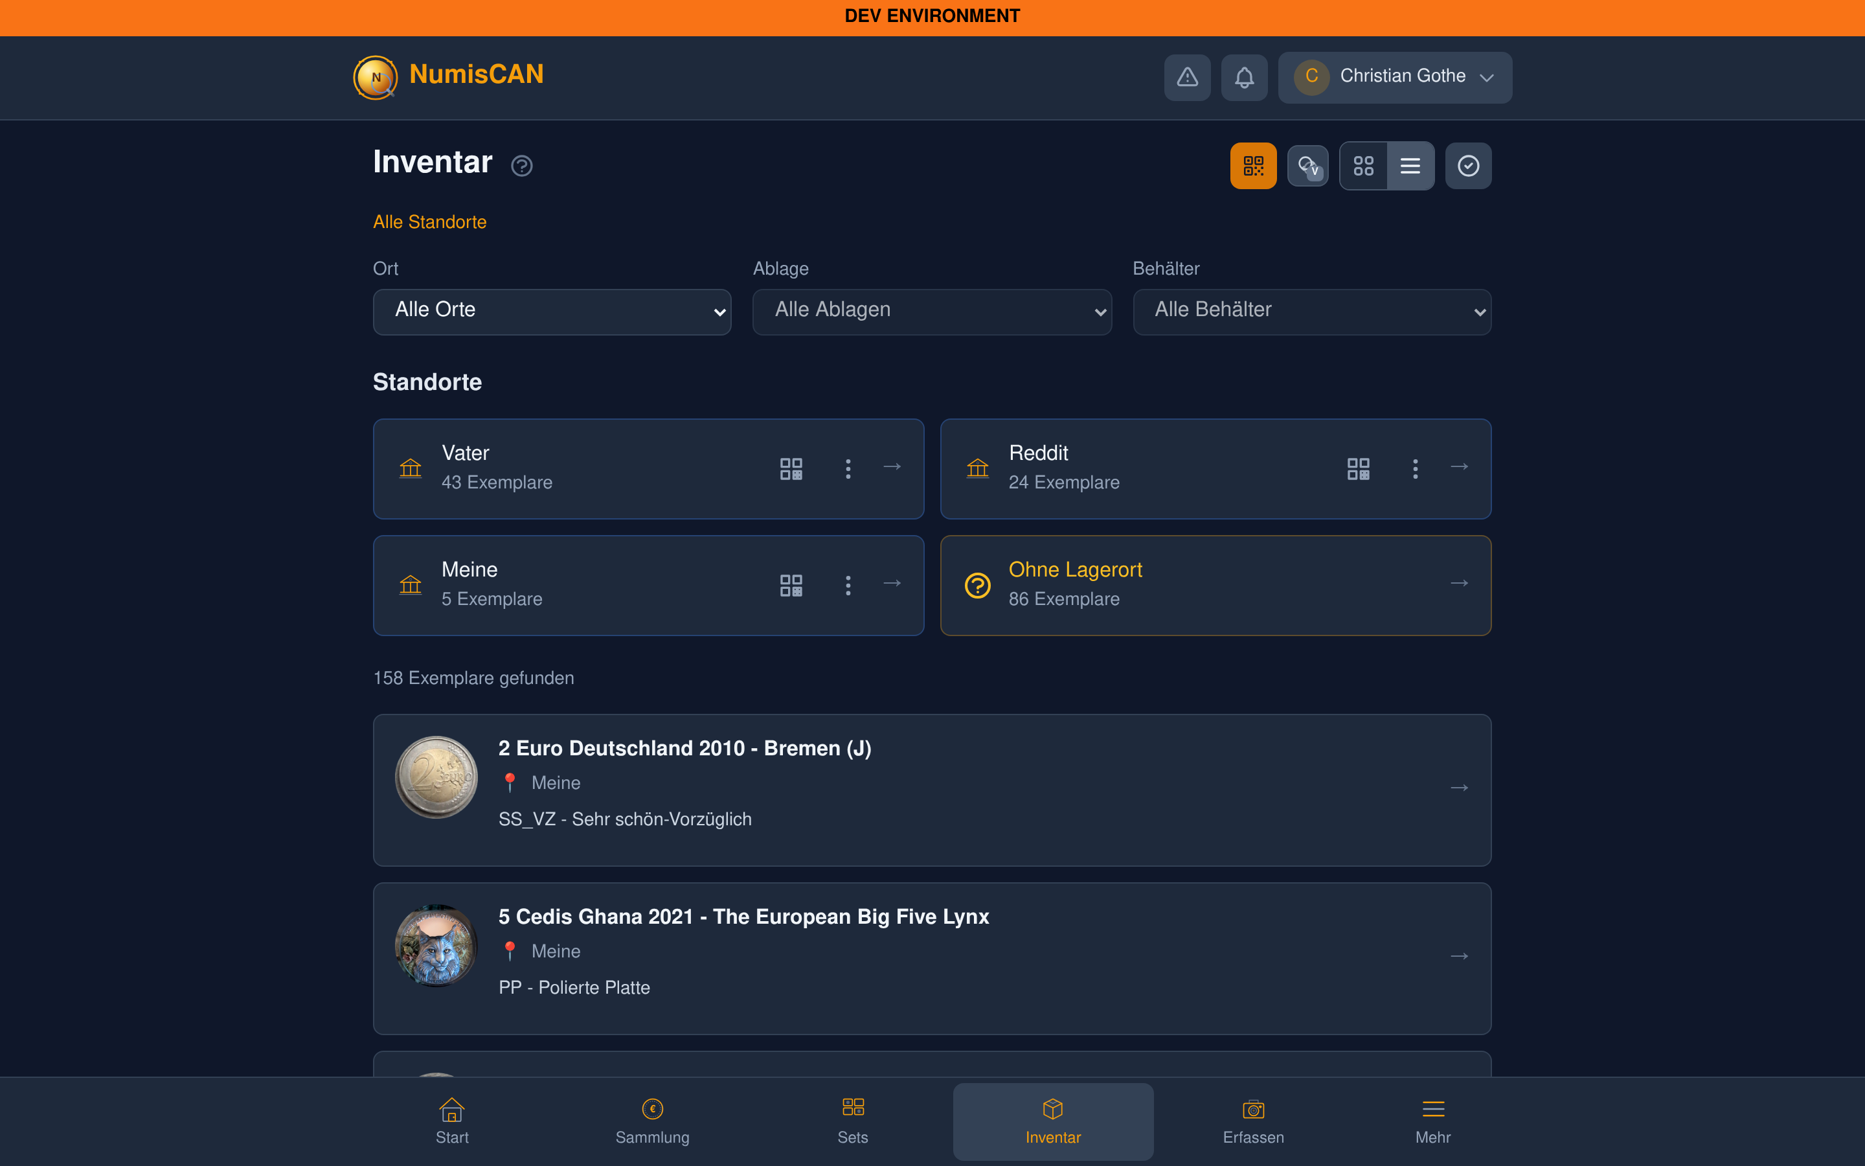
Task: Open the Alle Orte dropdown
Action: coord(552,312)
